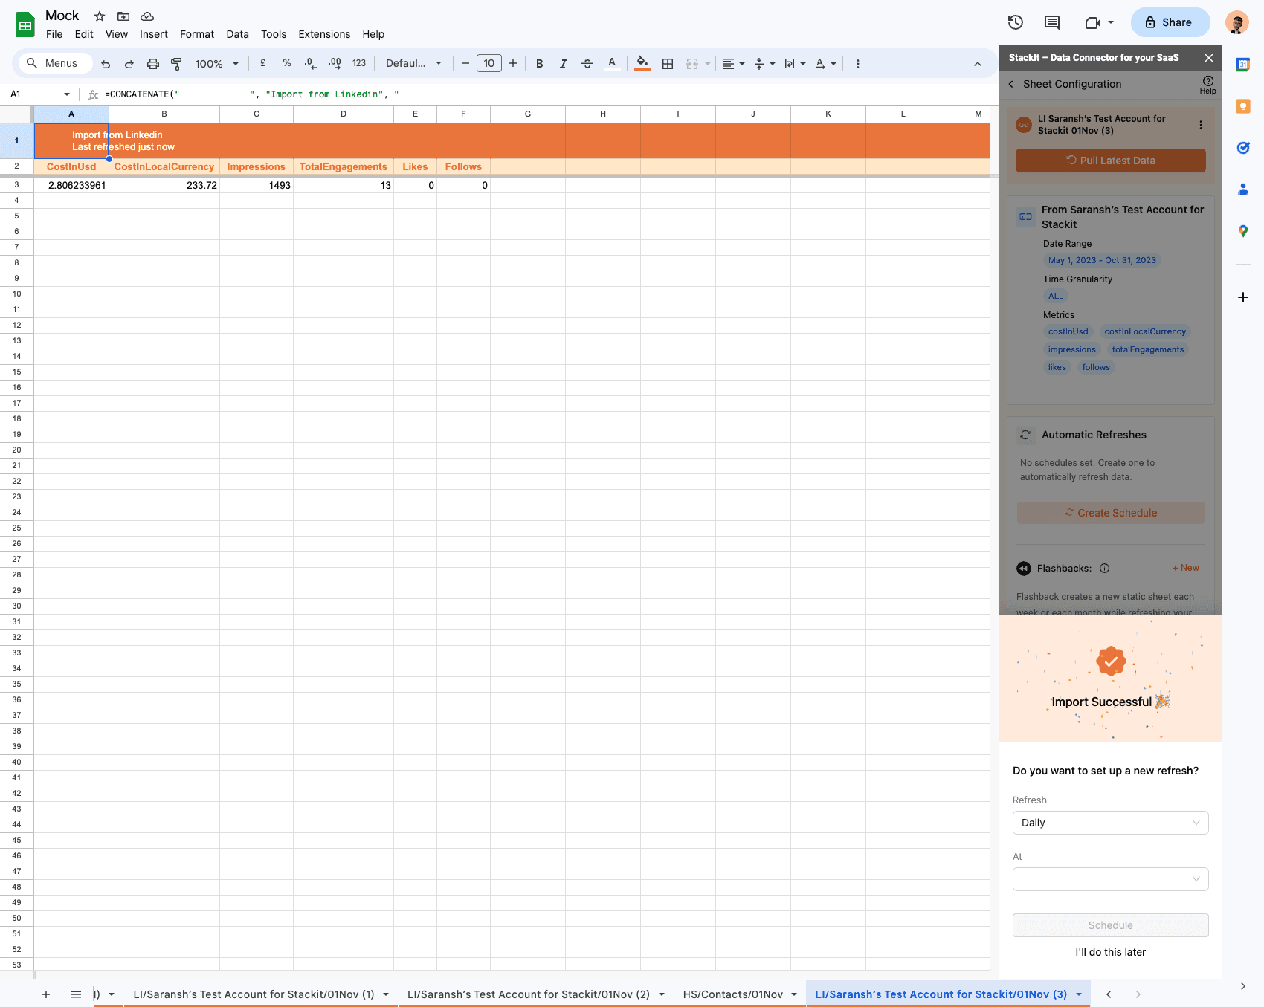The width and height of the screenshot is (1264, 1007).
Task: Open text wrapping dropdown
Action: 795,64
